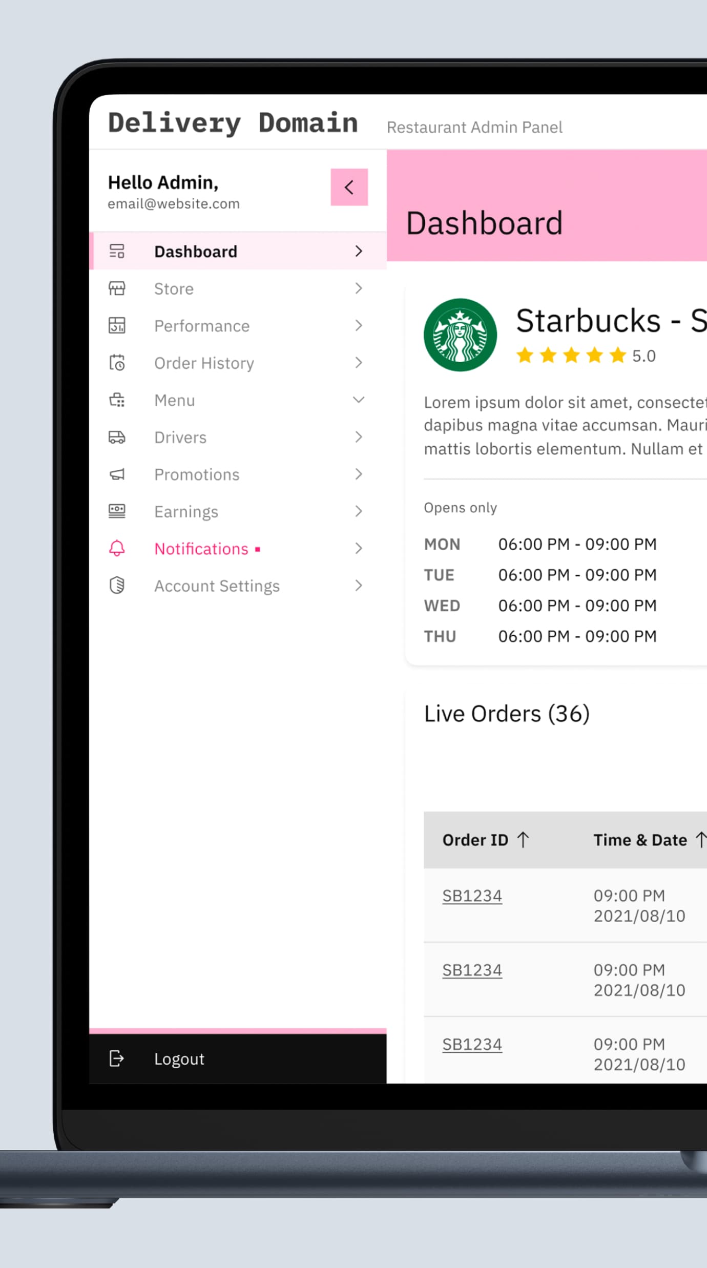Click the Hello Admin greeting
Image resolution: width=707 pixels, height=1268 pixels.
click(163, 182)
